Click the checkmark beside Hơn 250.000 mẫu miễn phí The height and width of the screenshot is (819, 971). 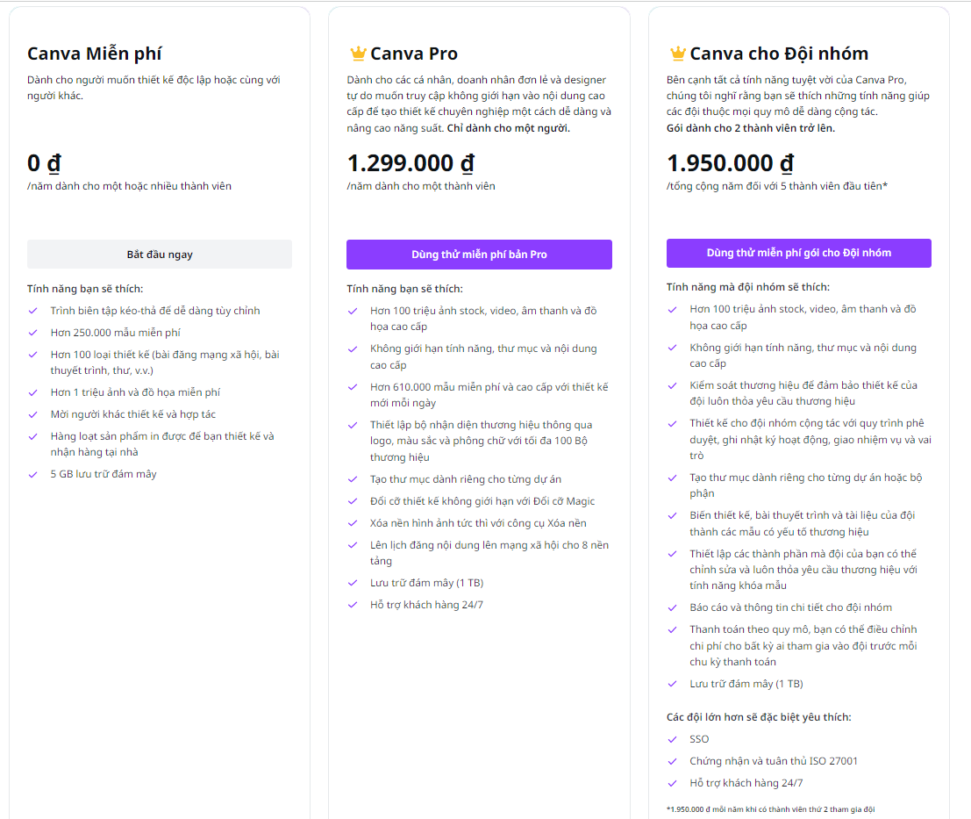click(33, 333)
